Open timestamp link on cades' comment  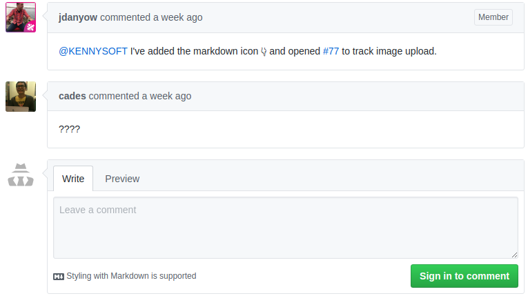coord(166,96)
